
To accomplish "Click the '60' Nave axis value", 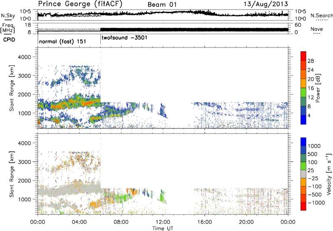I will 298,25.
